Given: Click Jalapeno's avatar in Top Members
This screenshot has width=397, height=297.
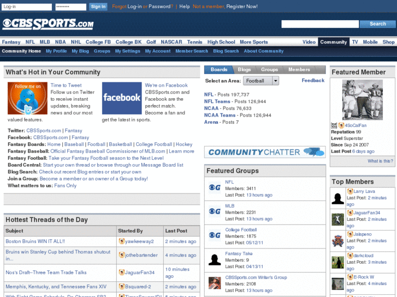Looking at the screenshot, I should click(338, 241).
